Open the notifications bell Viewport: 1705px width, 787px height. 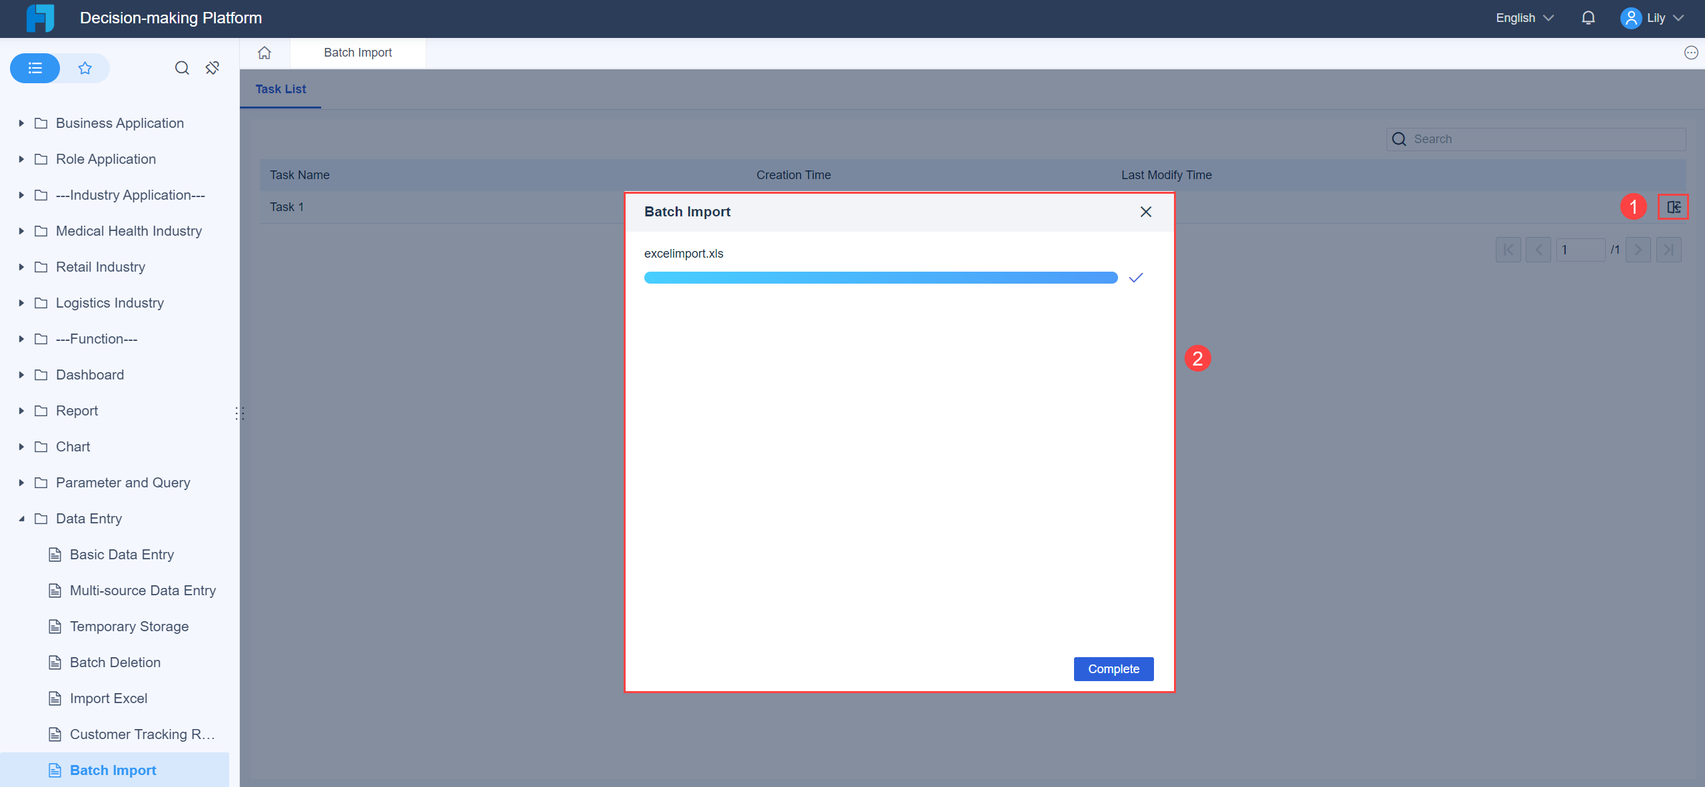click(1588, 18)
